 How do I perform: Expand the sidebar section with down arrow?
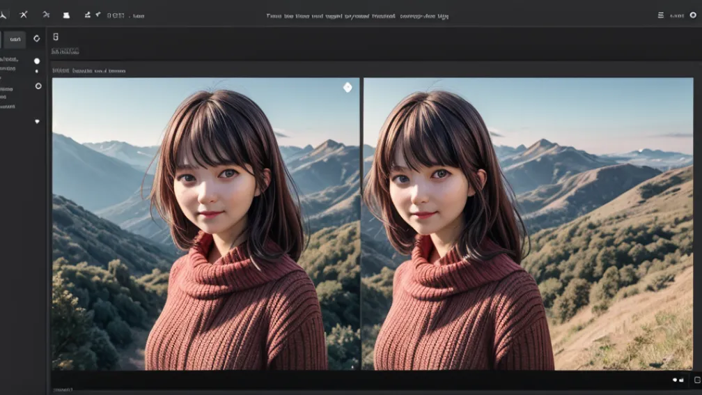pyautogui.click(x=37, y=121)
